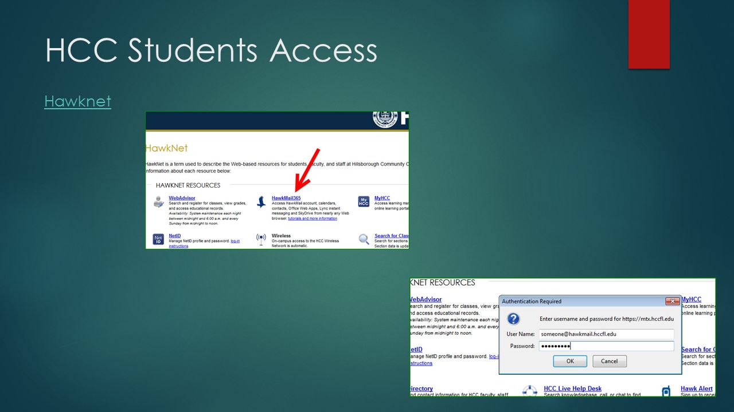Viewport: 734px width, 412px height.
Task: Click the WebAdvisor person icon in the HawkNet page
Action: (x=159, y=201)
